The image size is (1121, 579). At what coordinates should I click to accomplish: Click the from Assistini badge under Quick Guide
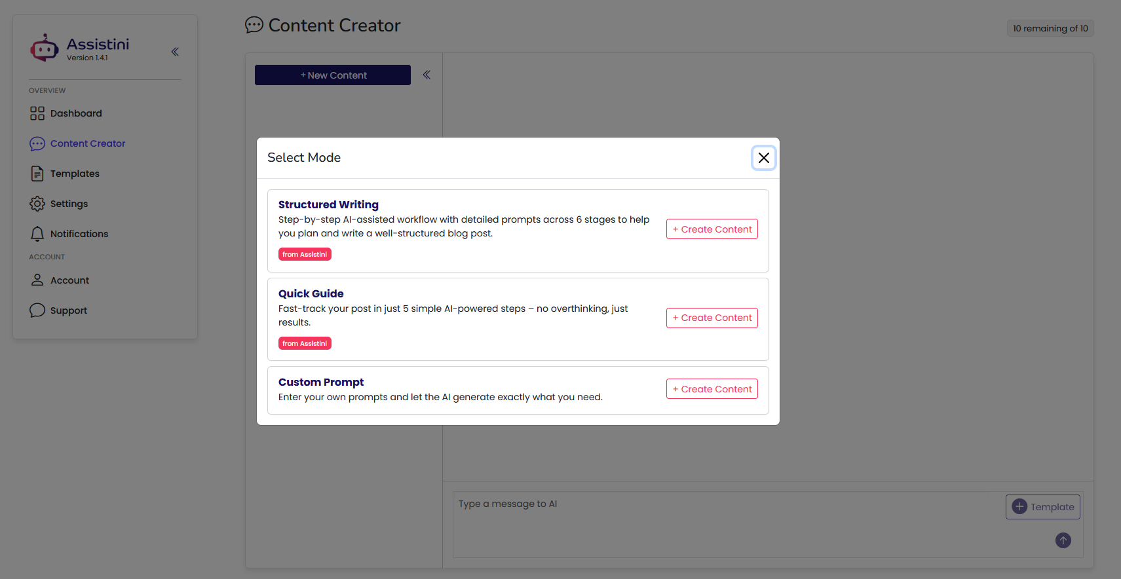(305, 343)
